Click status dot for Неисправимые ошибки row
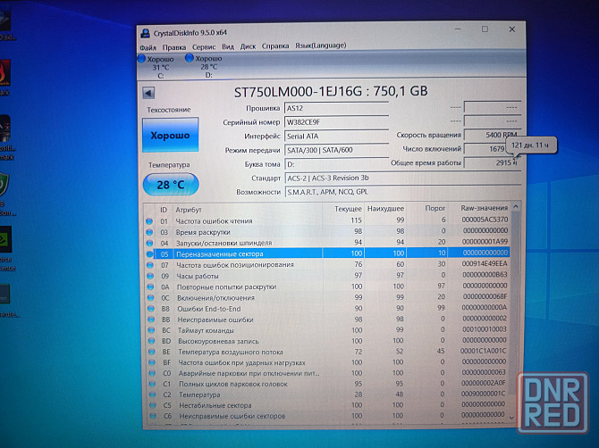 click(151, 319)
